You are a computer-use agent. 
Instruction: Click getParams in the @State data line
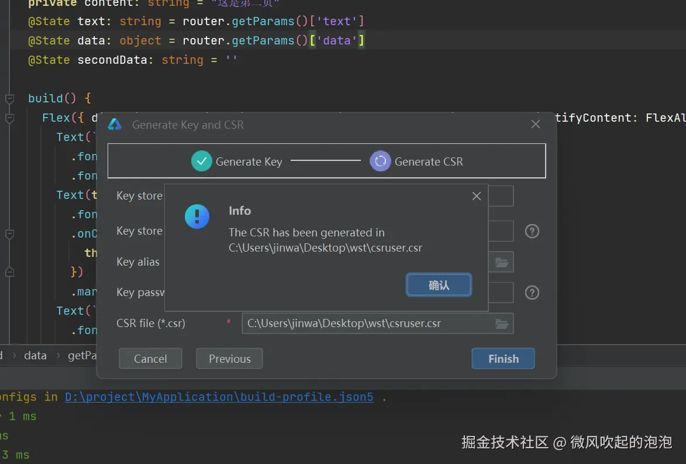(263, 41)
